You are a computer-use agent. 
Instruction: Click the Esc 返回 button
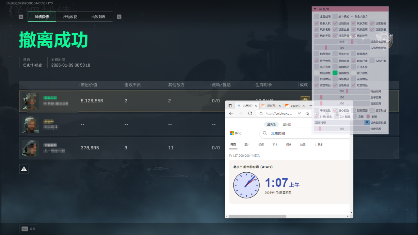coord(28,229)
